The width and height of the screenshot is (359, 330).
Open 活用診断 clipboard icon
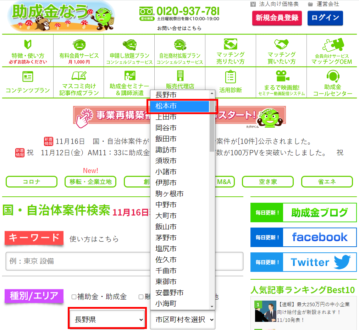pyautogui.click(x=230, y=77)
